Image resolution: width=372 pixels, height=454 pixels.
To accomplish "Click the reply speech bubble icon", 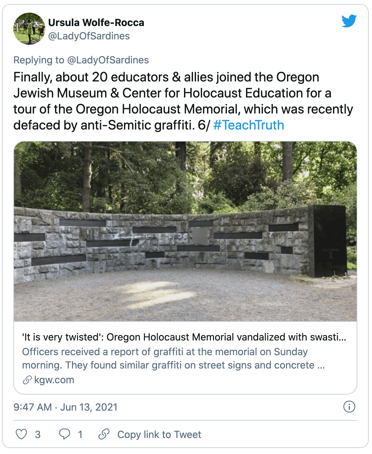I will tap(64, 434).
